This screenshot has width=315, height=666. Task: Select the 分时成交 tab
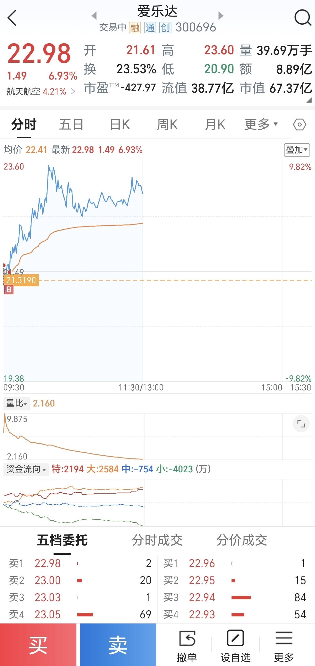(x=157, y=540)
